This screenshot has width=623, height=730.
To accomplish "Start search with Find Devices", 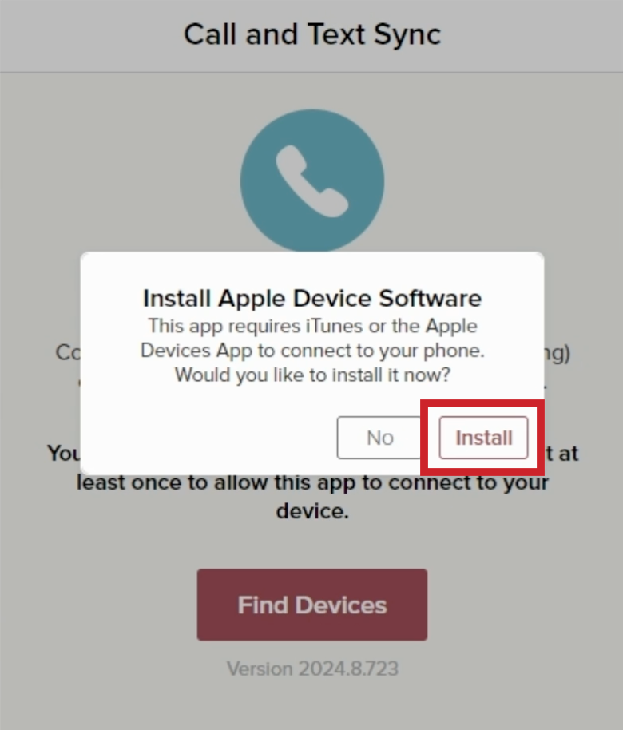I will (312, 605).
